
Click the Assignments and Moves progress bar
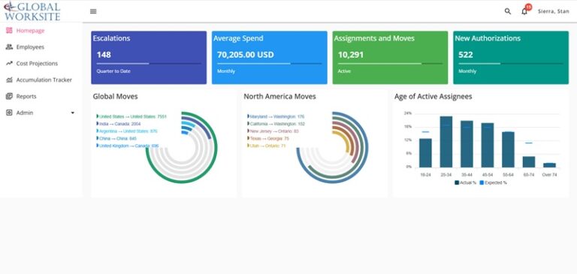tap(390, 64)
